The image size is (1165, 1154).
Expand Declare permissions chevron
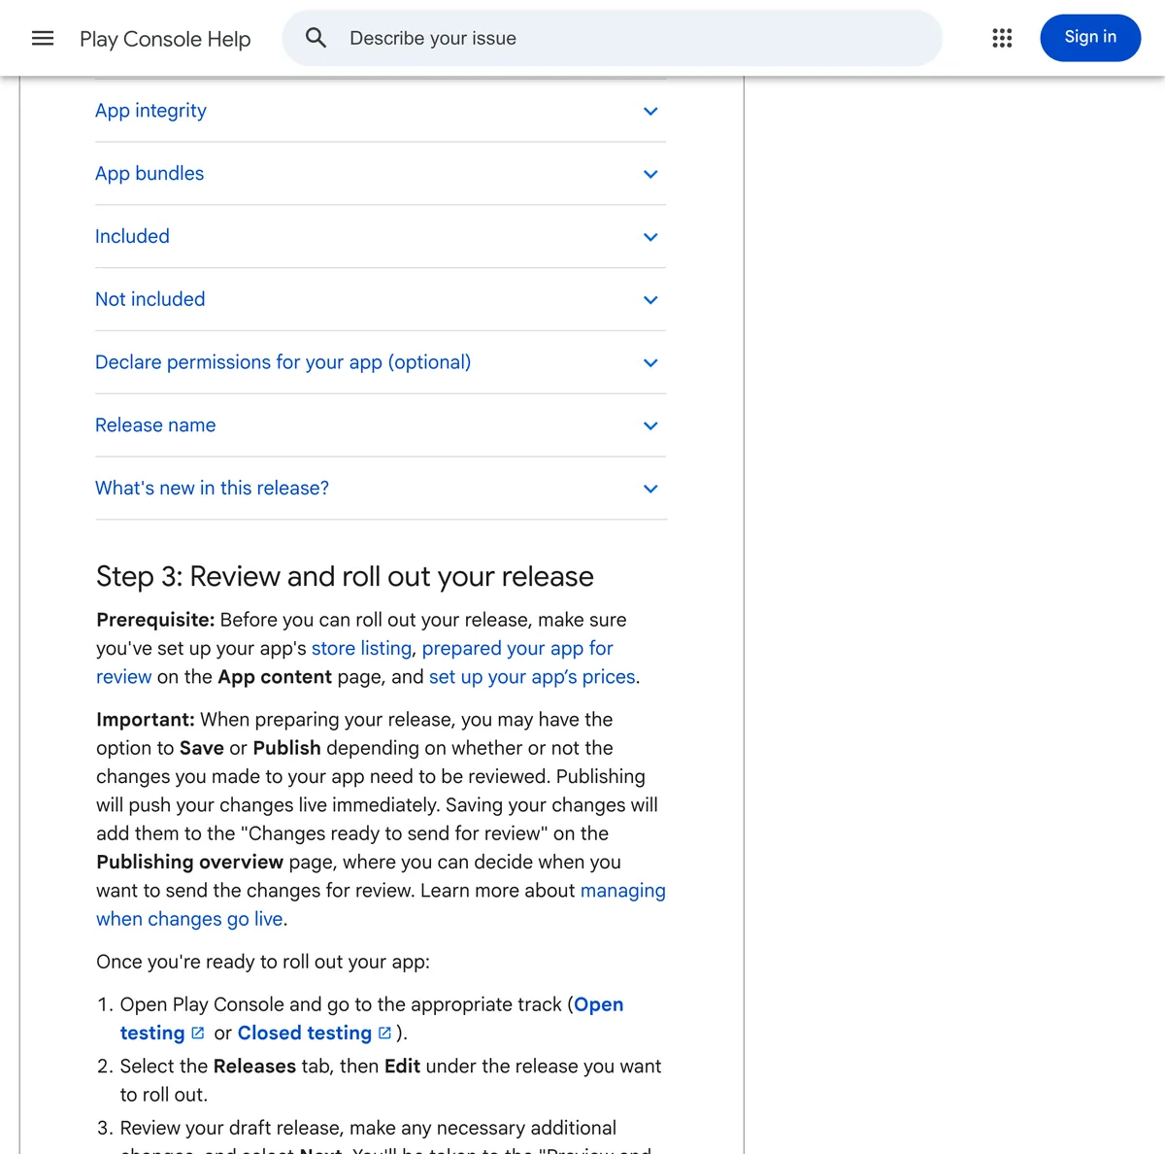pyautogui.click(x=650, y=362)
